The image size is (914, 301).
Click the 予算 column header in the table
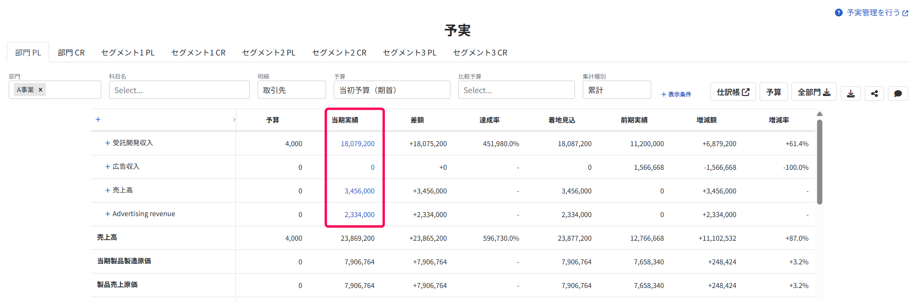(x=273, y=120)
